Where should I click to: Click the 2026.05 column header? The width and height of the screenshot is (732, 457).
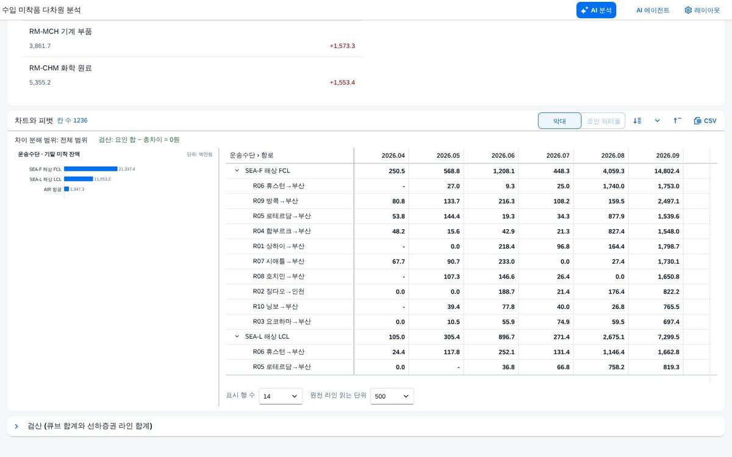click(x=436, y=155)
